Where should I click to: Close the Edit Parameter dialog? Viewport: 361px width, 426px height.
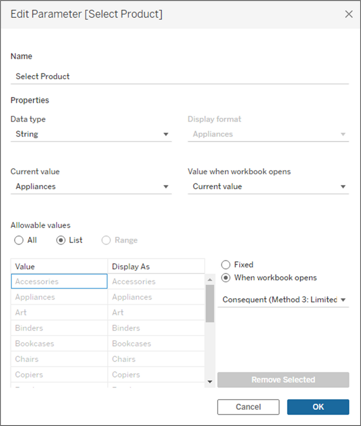349,14
